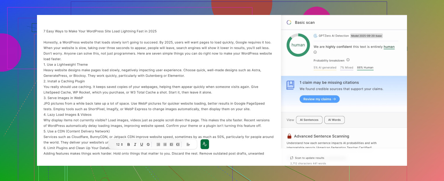This screenshot has width=444, height=181.
Task: Apply strikethrough formatting
Action: (148, 144)
